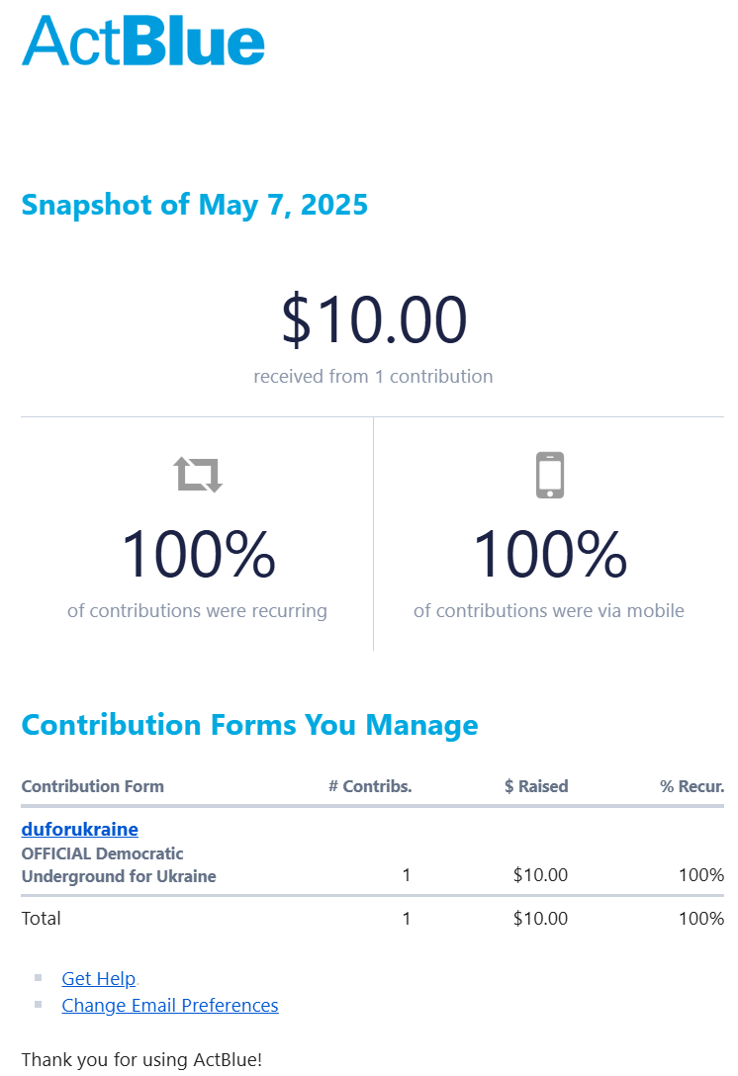
Task: Click the Total row label
Action: [x=42, y=918]
